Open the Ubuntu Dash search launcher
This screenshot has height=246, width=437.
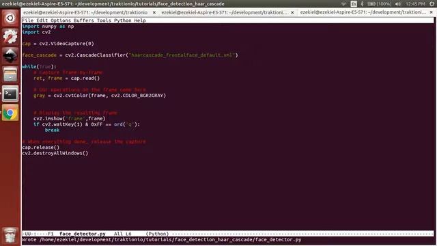click(10, 18)
